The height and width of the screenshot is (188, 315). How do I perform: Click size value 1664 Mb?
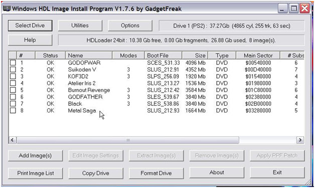196,110
